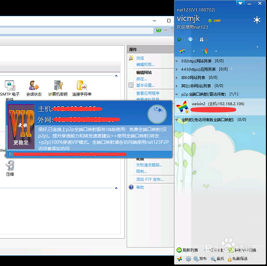This screenshot has width=267, height=266.
Task: Click the green refresh icon by address bar
Action: [159, 30]
